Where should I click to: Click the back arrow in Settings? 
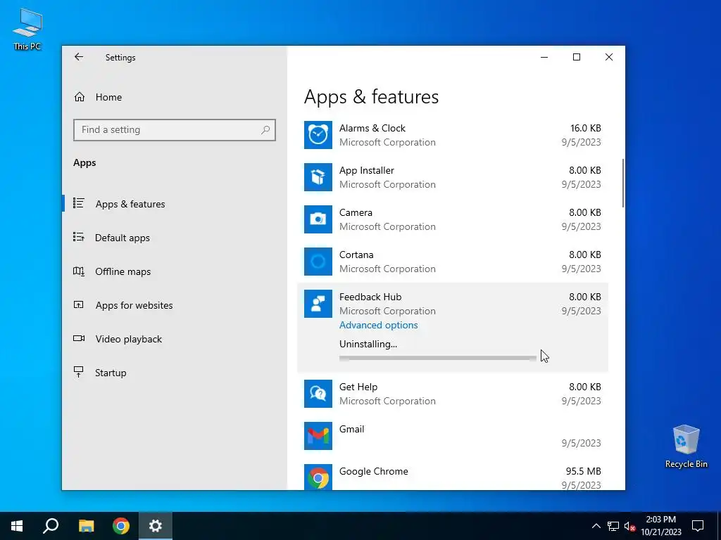pos(79,57)
